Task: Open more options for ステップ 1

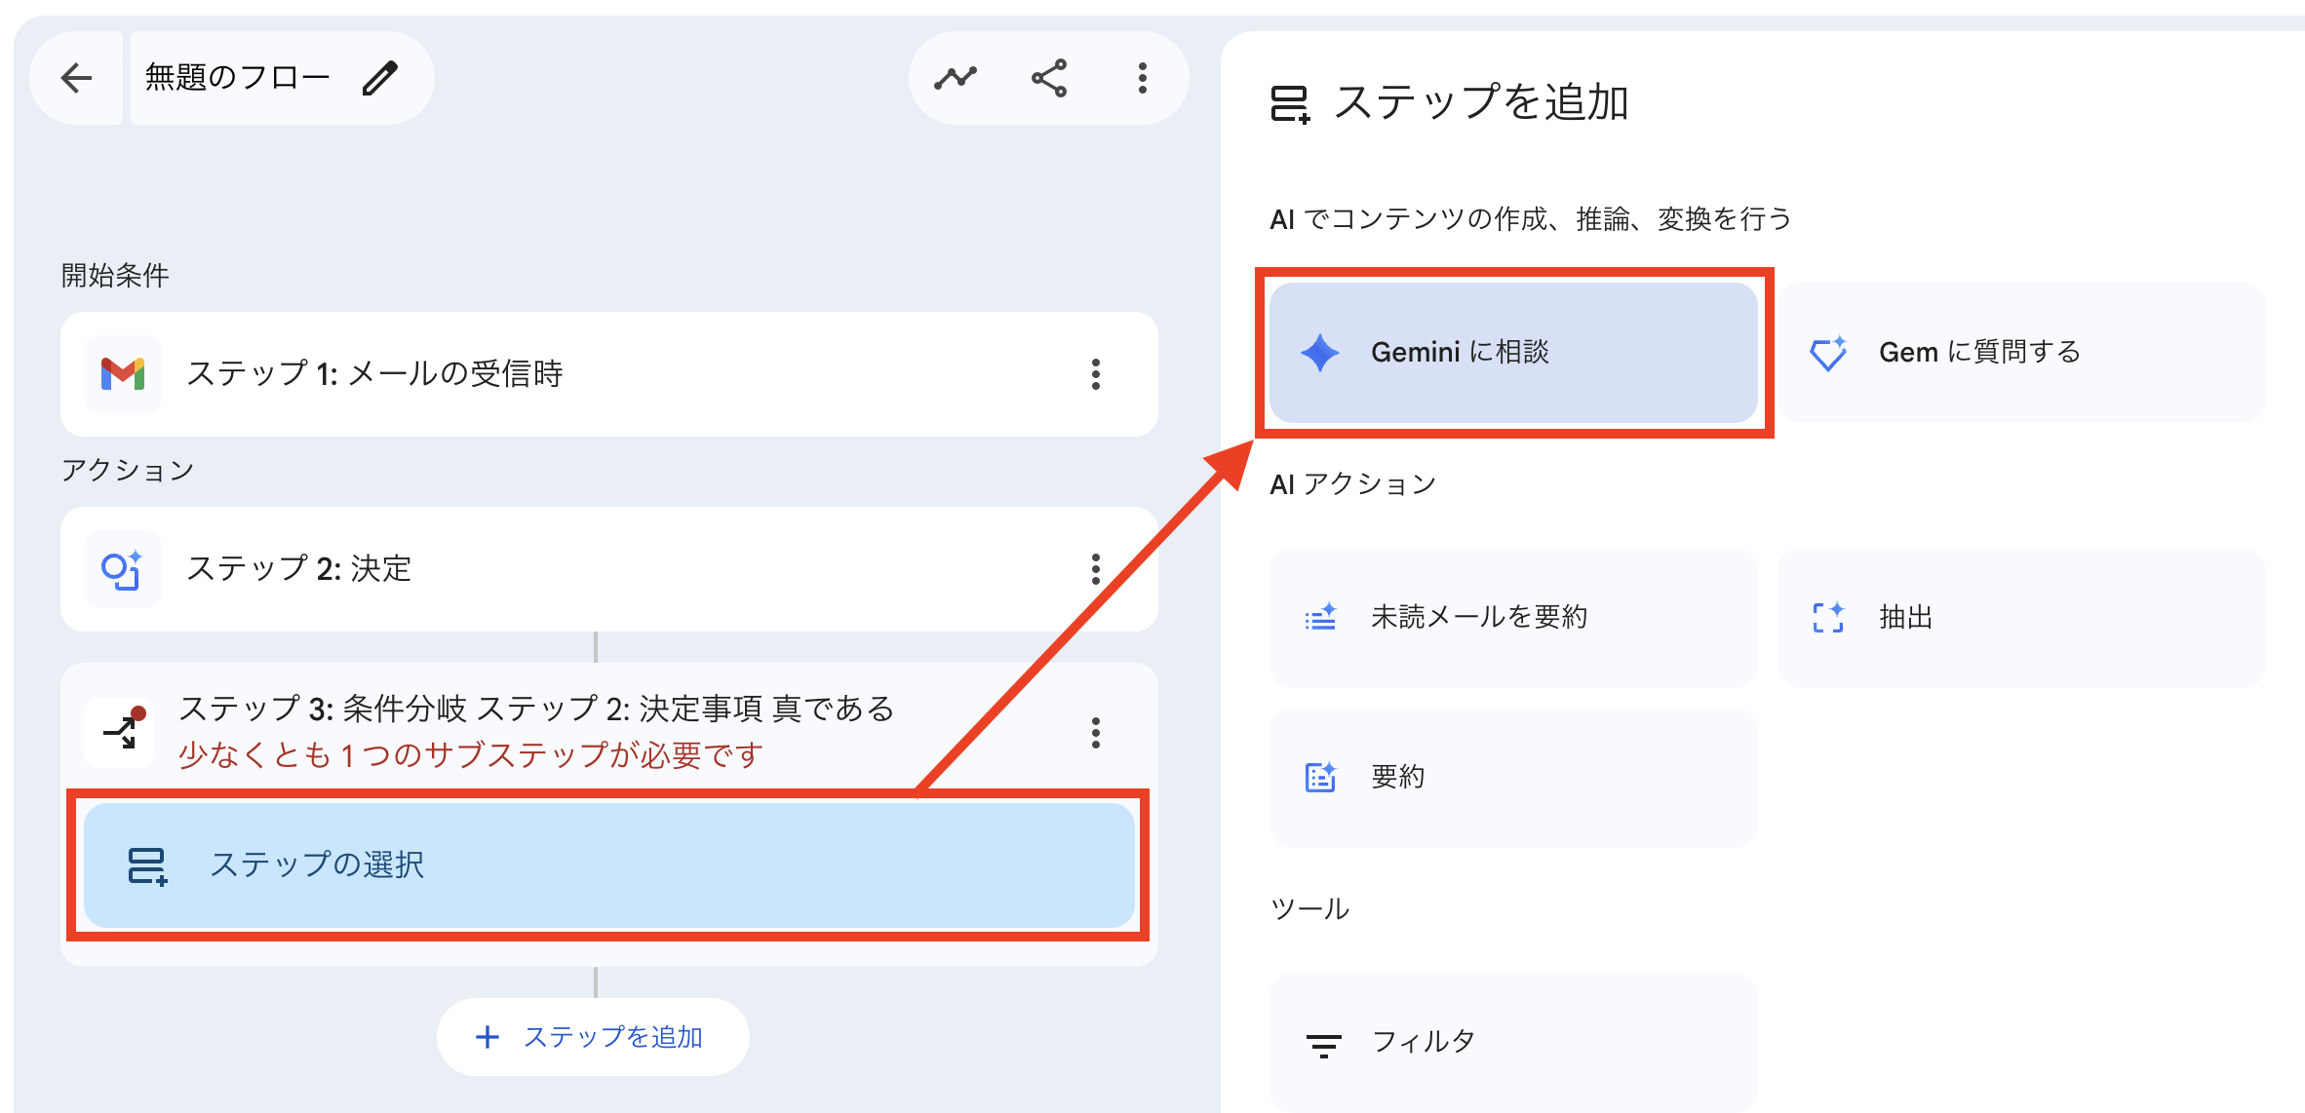Action: click(1096, 374)
